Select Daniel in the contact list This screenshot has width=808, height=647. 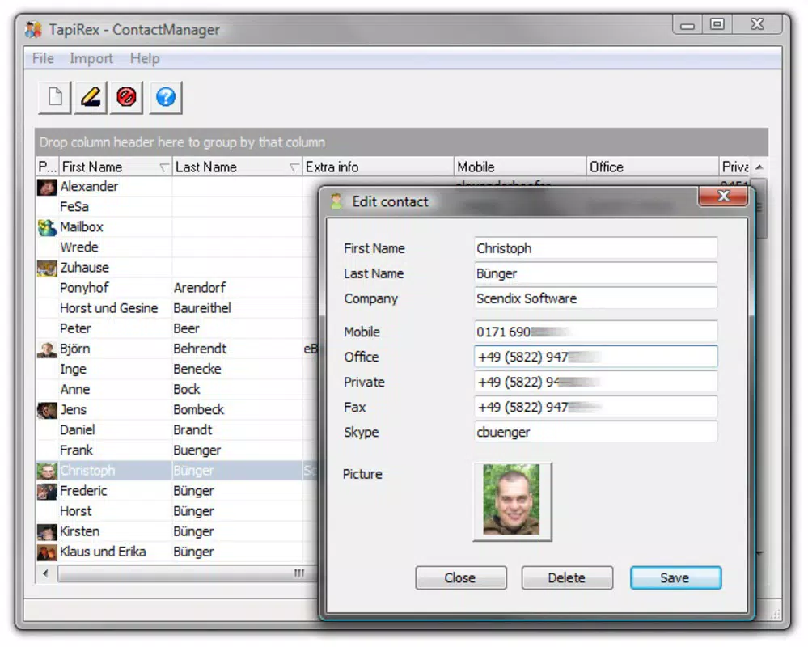pos(78,430)
